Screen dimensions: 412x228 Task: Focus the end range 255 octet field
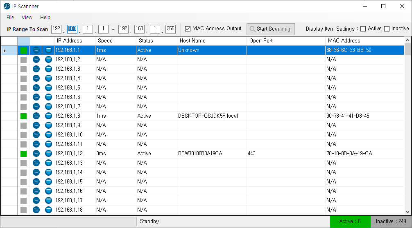[170, 29]
